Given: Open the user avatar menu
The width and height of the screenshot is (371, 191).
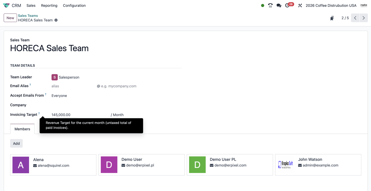Looking at the screenshot, I should pyautogui.click(x=364, y=5).
